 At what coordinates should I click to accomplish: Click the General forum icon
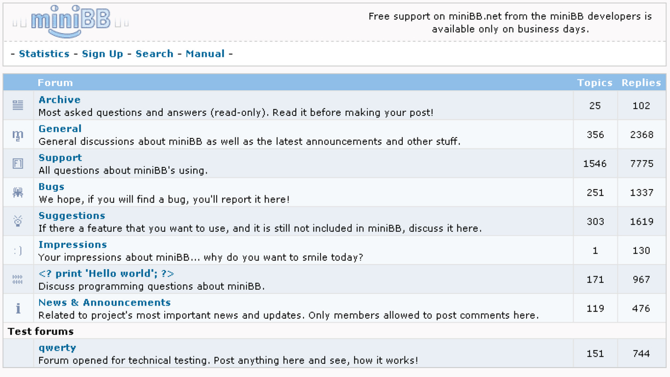18,134
